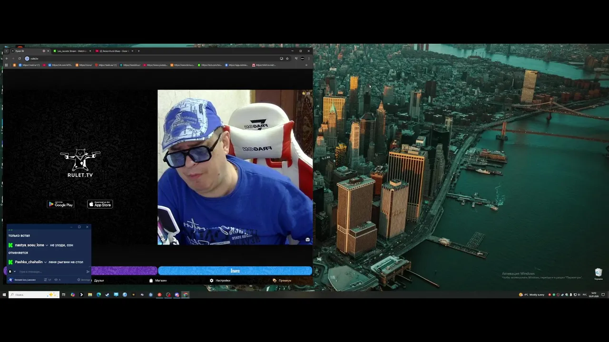Open the Windows Start menu
The height and width of the screenshot is (342, 609).
pyautogui.click(x=4, y=294)
